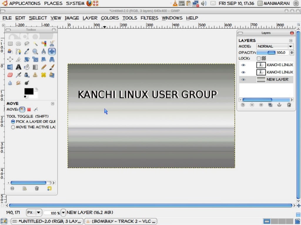Select the Paintbrush tool

[52, 67]
